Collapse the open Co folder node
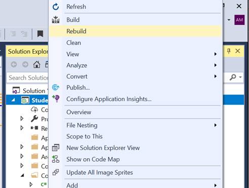The height and width of the screenshot is (188, 249). coord(22,175)
